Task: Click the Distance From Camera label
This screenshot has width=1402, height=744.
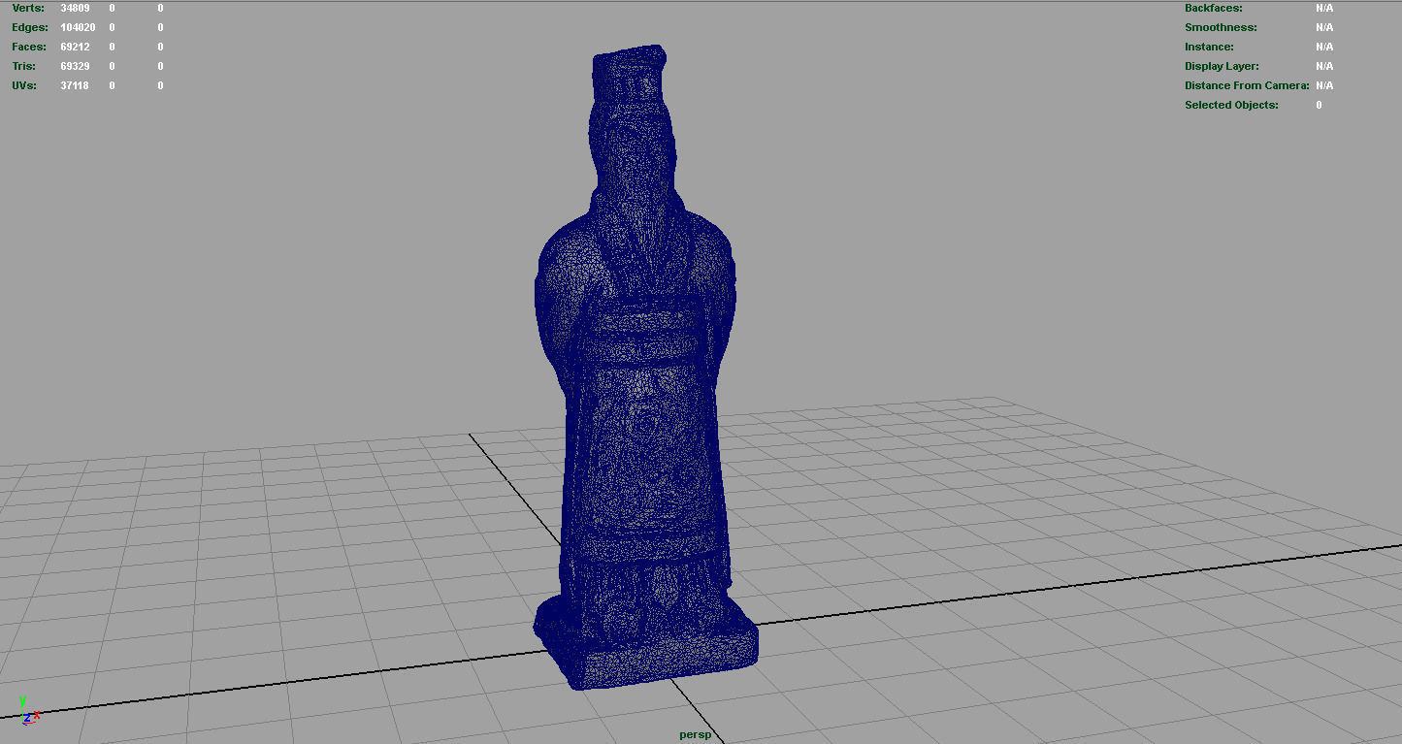Action: point(1247,85)
